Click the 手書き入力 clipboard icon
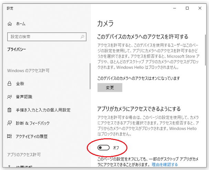This screenshot has height=170, width=209. pyautogui.click(x=9, y=110)
